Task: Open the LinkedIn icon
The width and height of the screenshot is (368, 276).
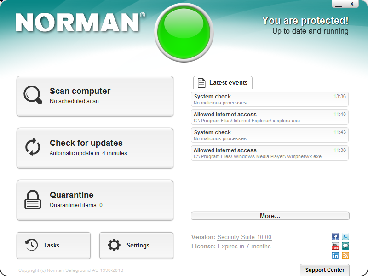Action: pos(335,256)
